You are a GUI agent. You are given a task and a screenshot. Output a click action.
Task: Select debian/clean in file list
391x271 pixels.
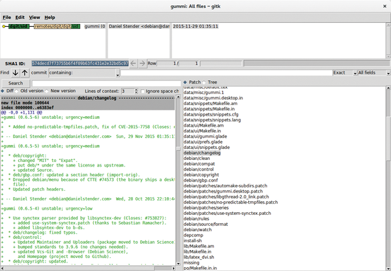[x=197, y=158]
